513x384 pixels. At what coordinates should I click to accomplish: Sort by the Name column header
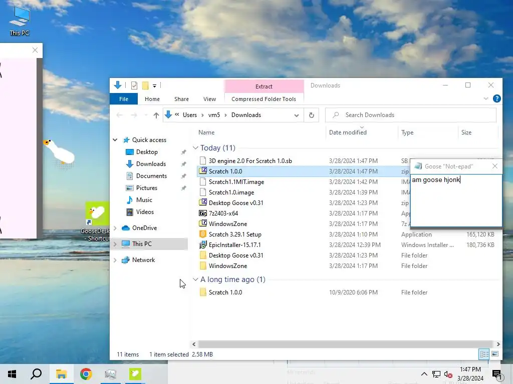206,132
